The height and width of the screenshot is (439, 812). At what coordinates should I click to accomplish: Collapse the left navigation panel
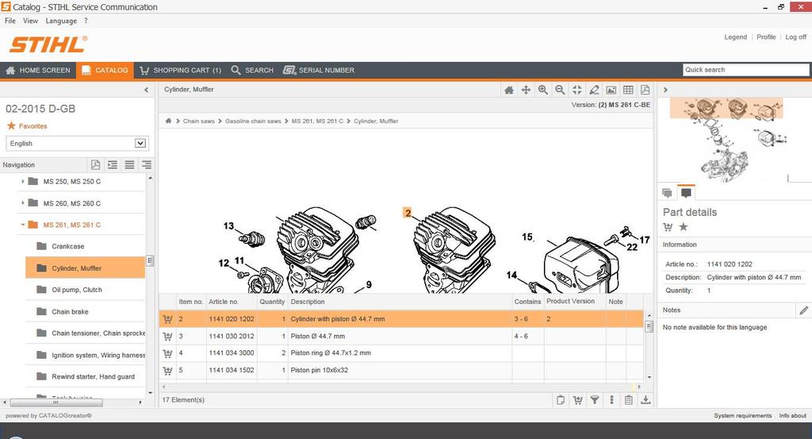click(147, 90)
